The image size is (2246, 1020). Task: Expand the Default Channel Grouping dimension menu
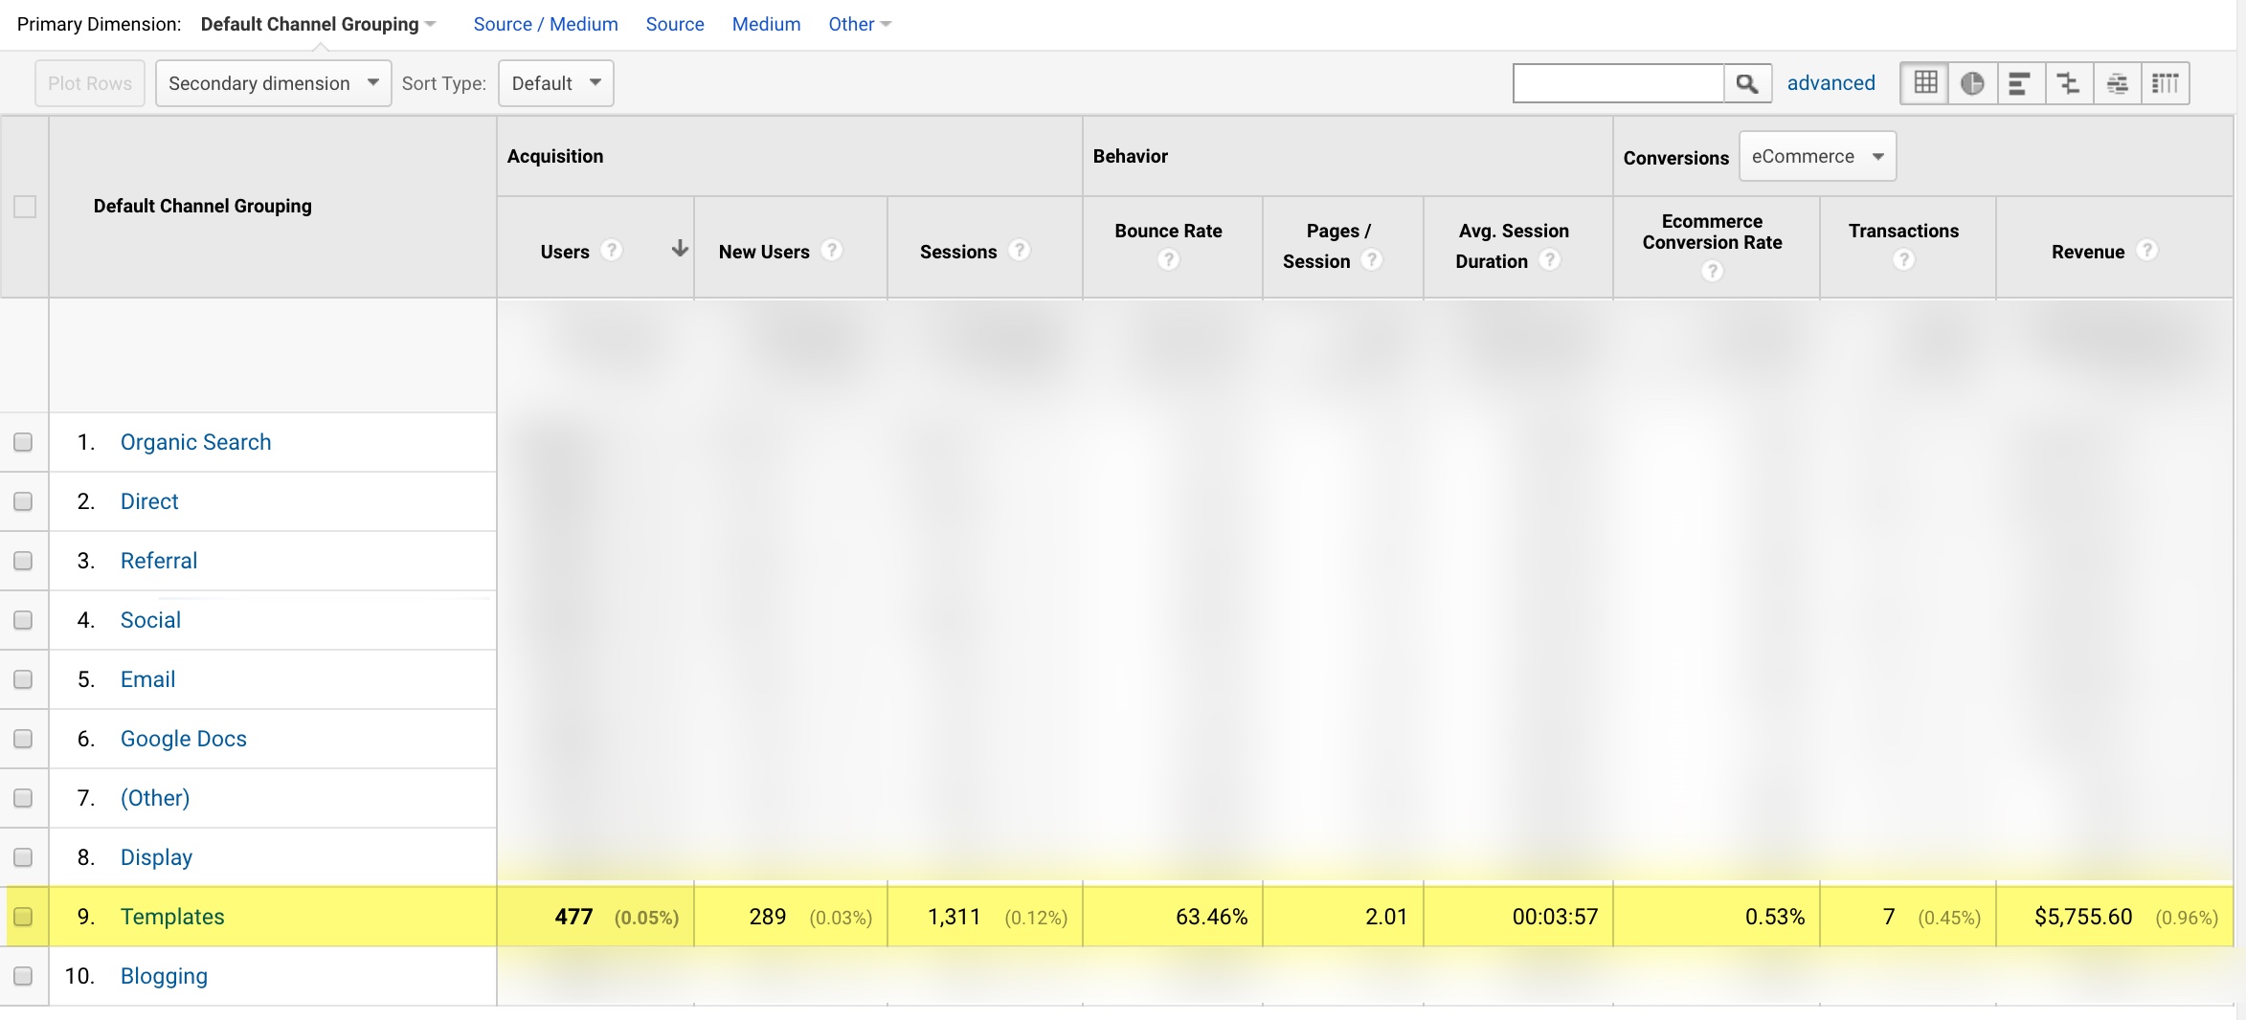[x=318, y=24]
